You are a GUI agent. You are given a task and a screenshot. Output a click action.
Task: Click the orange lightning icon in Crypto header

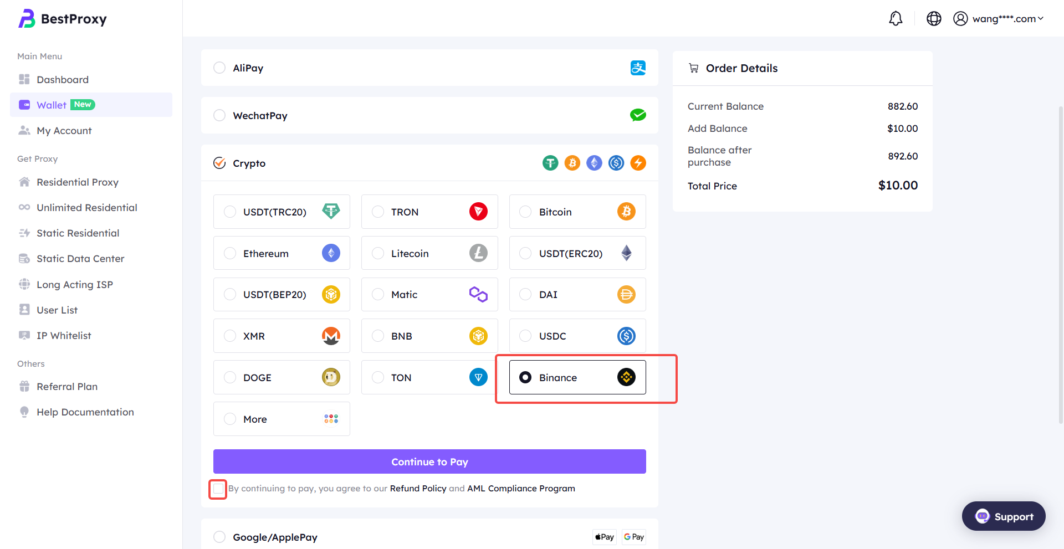tap(638, 163)
